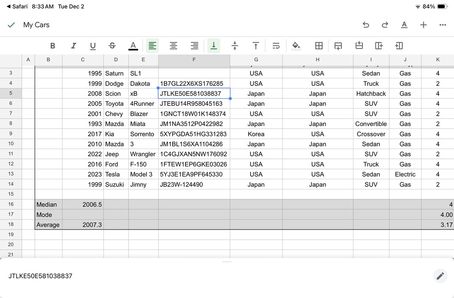The height and width of the screenshot is (298, 454).
Task: Select the Hatchback cell
Action: click(x=371, y=93)
